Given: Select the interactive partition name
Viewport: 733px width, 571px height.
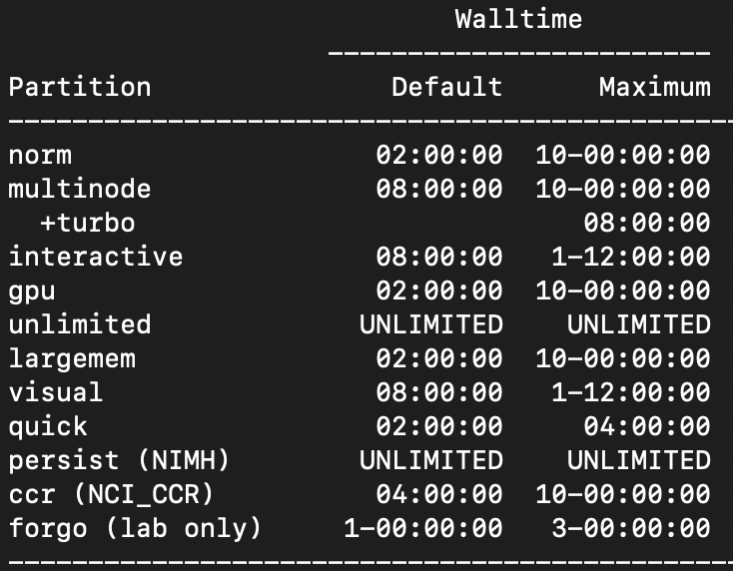Looking at the screenshot, I should pos(96,257).
